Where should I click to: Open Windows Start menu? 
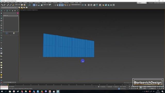click(2, 91)
